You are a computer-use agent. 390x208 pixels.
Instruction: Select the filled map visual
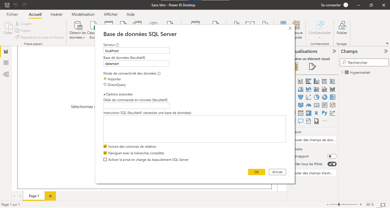pos(300,105)
